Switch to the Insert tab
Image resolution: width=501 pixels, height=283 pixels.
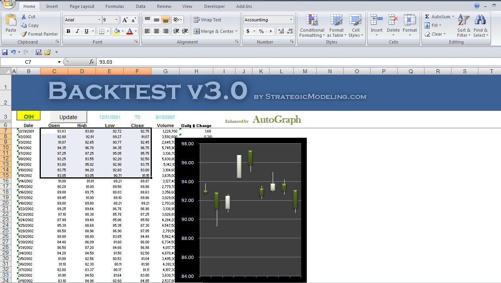[52, 6]
